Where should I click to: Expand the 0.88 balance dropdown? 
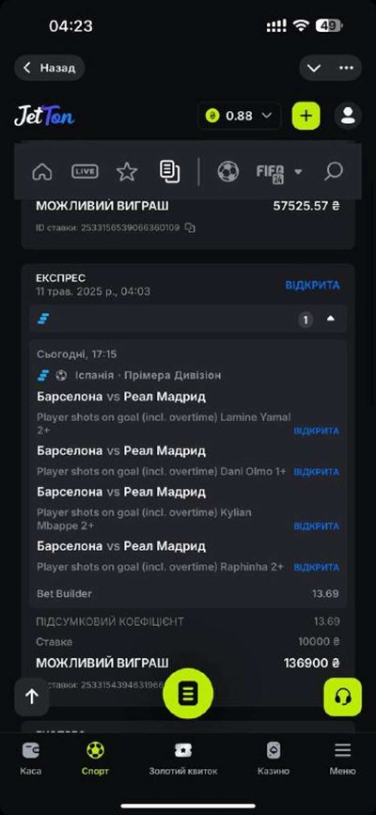240,116
